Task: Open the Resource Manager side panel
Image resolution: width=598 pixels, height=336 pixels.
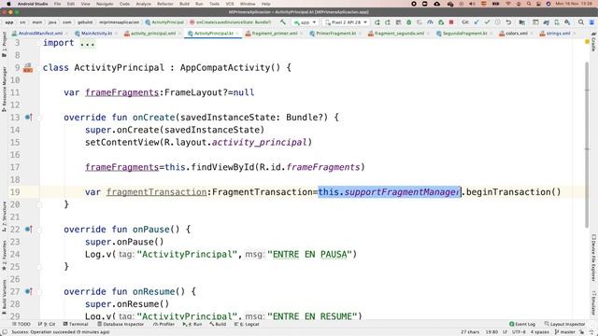Action: click(x=4, y=89)
